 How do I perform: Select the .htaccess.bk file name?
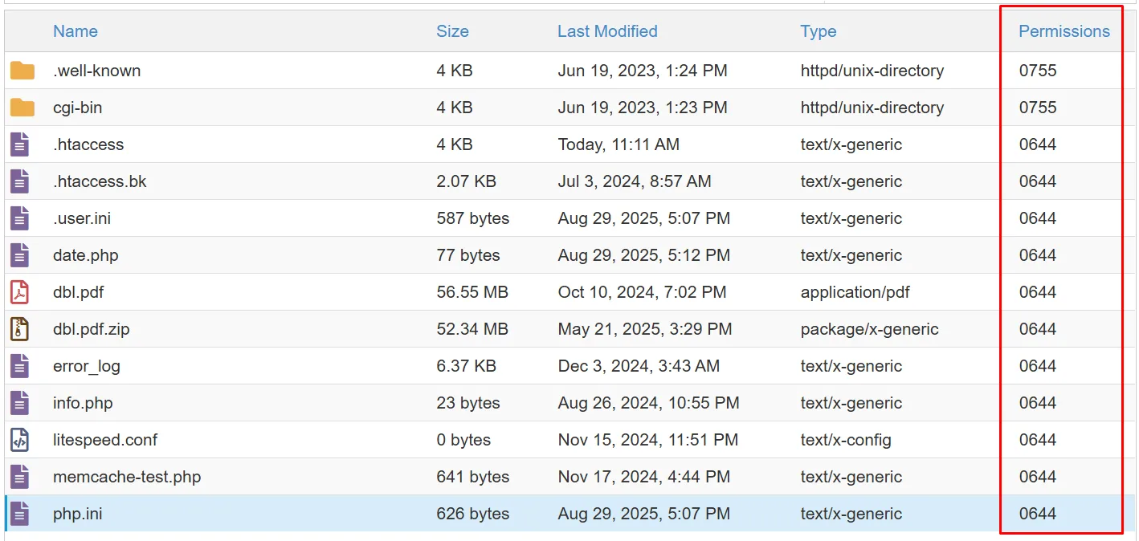pos(100,181)
